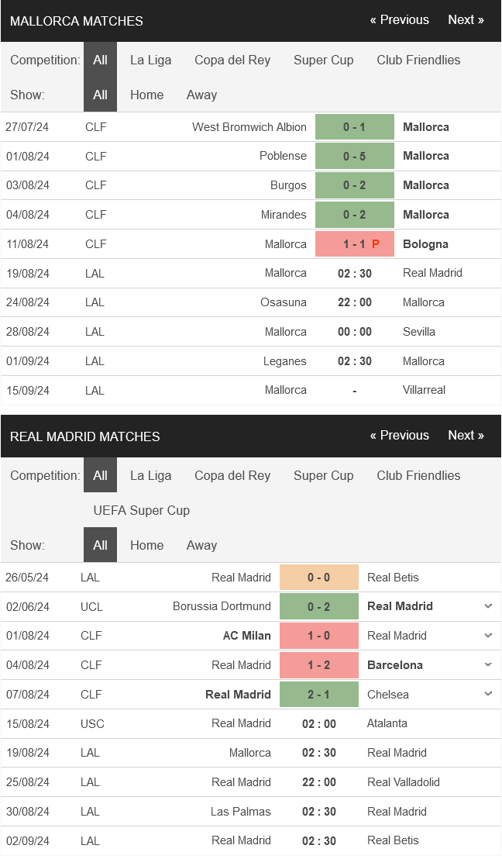Viewport: 502px width, 859px height.
Task: Open the 0 - 5 Poblense score box
Action: 355,156
